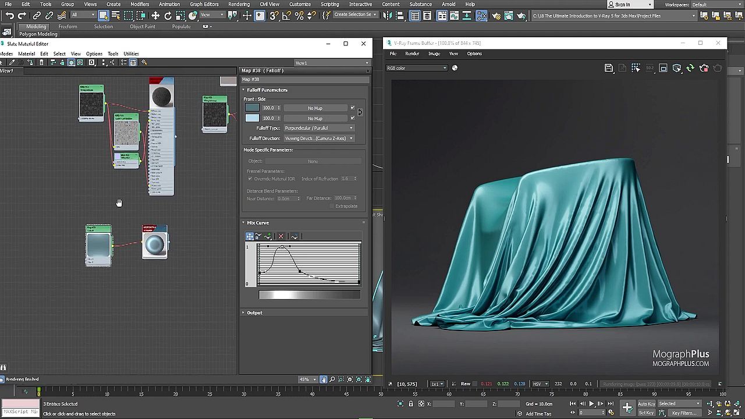This screenshot has height=419, width=745.
Task: Delete point with red X in Mix Curve
Action: click(281, 236)
